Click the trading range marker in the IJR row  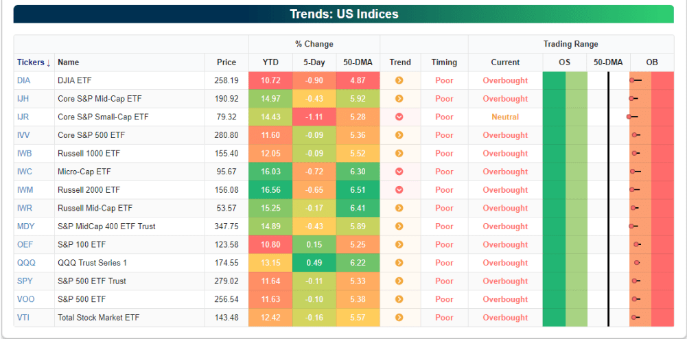629,117
